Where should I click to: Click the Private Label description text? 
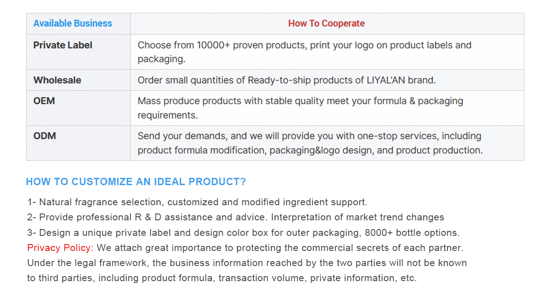point(305,52)
